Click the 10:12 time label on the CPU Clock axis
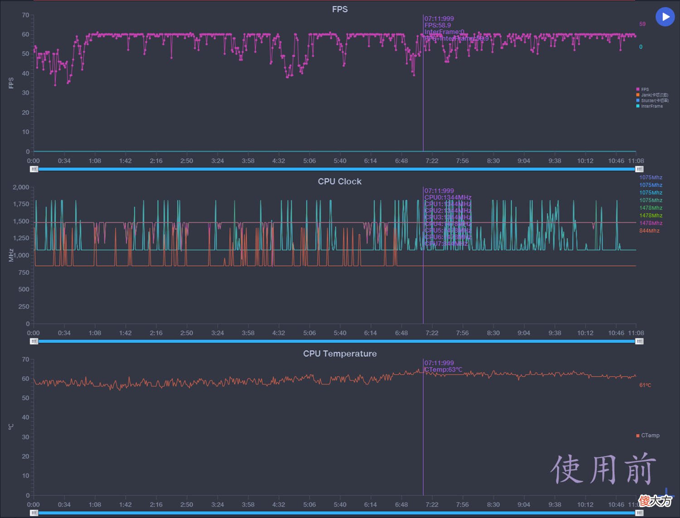The height and width of the screenshot is (518, 680). [x=585, y=333]
